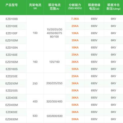Click the frame current value 250
123x123 pixels.
point(35,83)
